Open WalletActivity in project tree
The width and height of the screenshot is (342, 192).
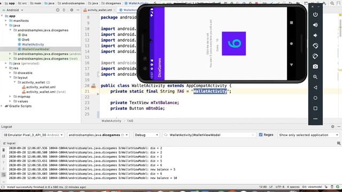point(33,44)
